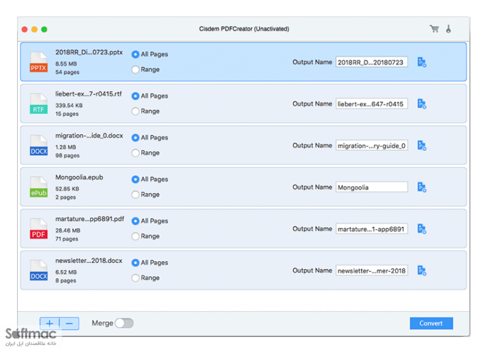
Task: Click the 8 pages count text
Action: pyautogui.click(x=66, y=281)
